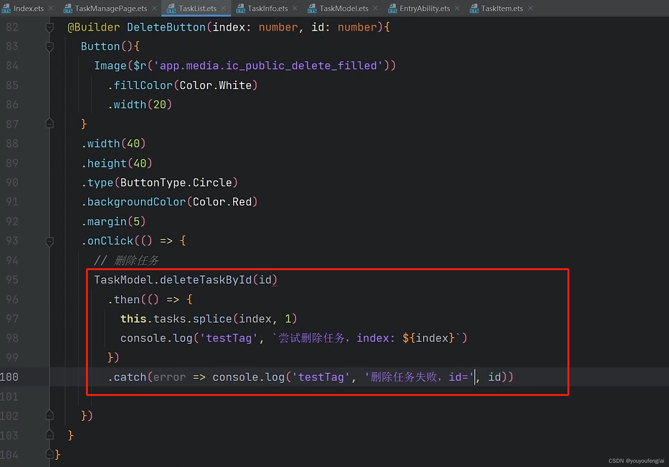The height and width of the screenshot is (467, 669).
Task: Close the TaskModel.ets tab
Action: coord(375,9)
